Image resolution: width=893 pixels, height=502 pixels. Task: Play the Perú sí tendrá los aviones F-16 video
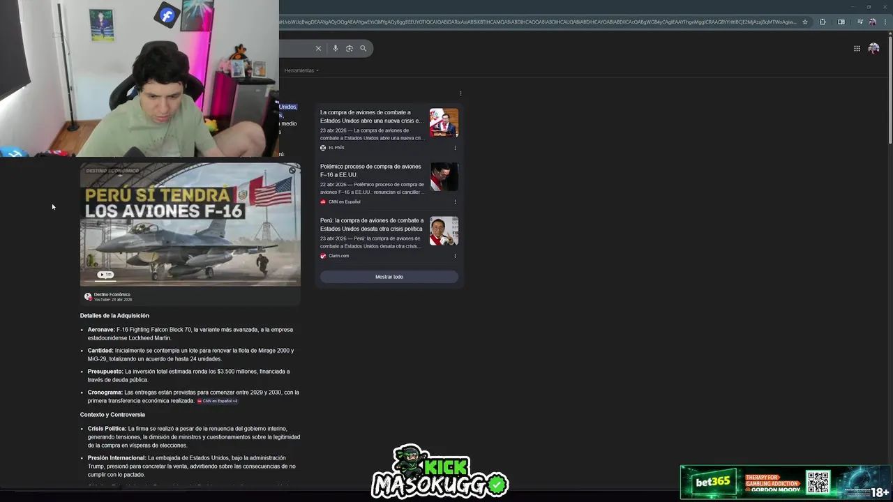coord(105,275)
